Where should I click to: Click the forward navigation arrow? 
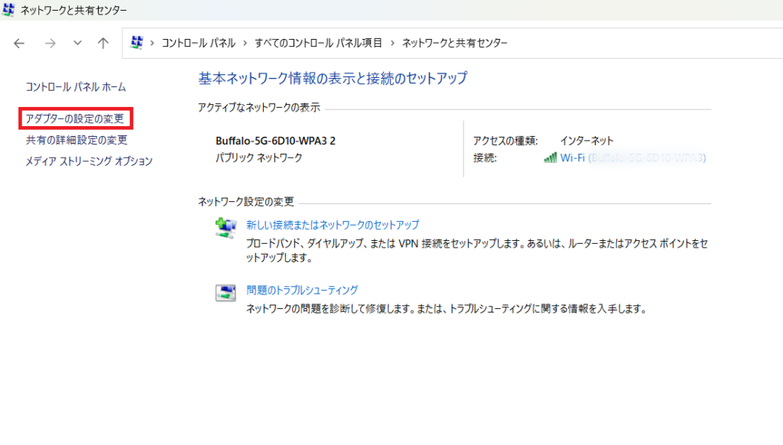[x=49, y=44]
